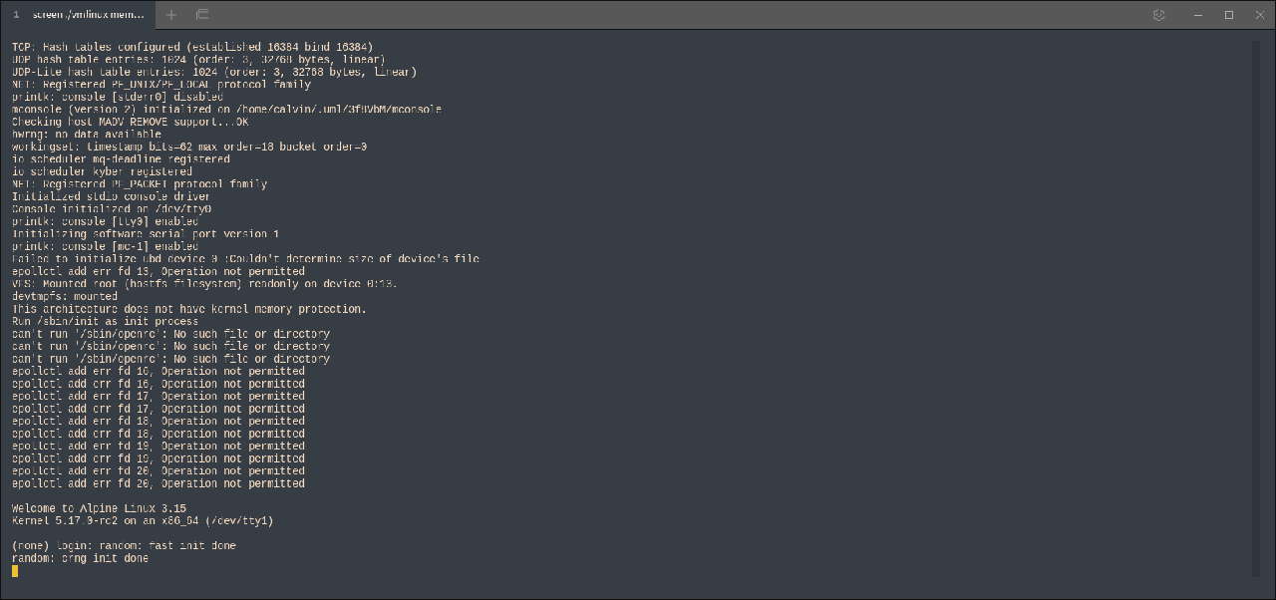Click 'Run /sbin/init as init process' line
Screen dimensions: 1276x600
(105, 322)
